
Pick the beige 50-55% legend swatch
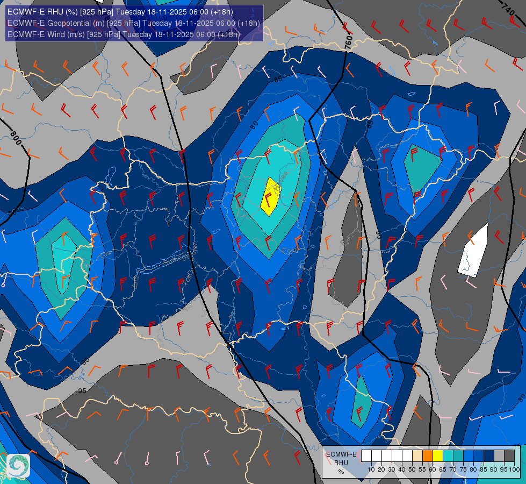417,456
